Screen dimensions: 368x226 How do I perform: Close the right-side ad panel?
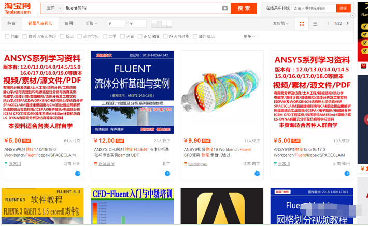352,16
